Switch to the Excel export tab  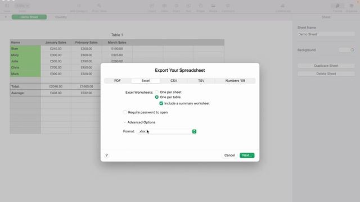pos(146,81)
